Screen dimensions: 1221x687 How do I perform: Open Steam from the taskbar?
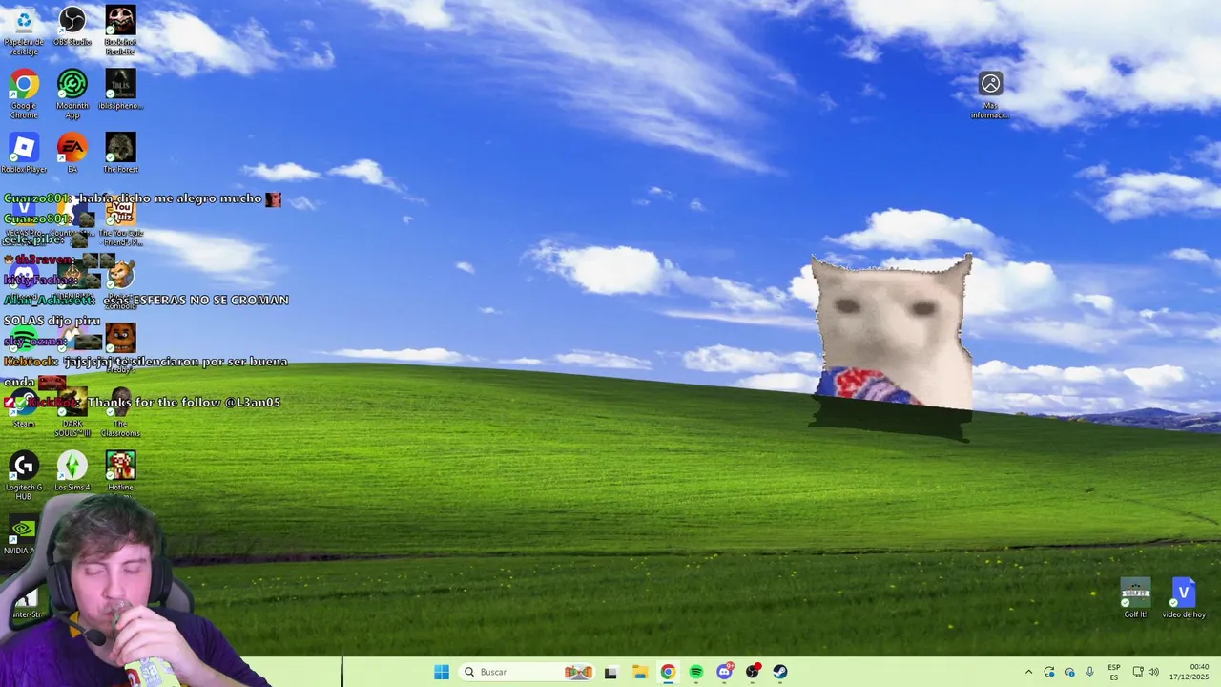[x=780, y=672]
